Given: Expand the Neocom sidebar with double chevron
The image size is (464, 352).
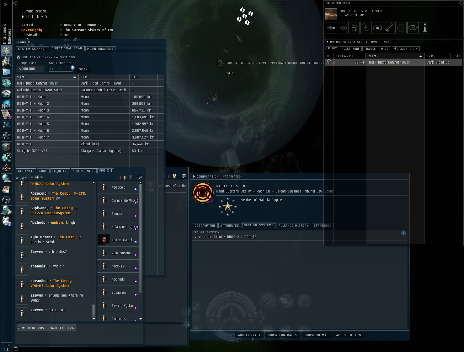Looking at the screenshot, I should [x=5, y=5].
